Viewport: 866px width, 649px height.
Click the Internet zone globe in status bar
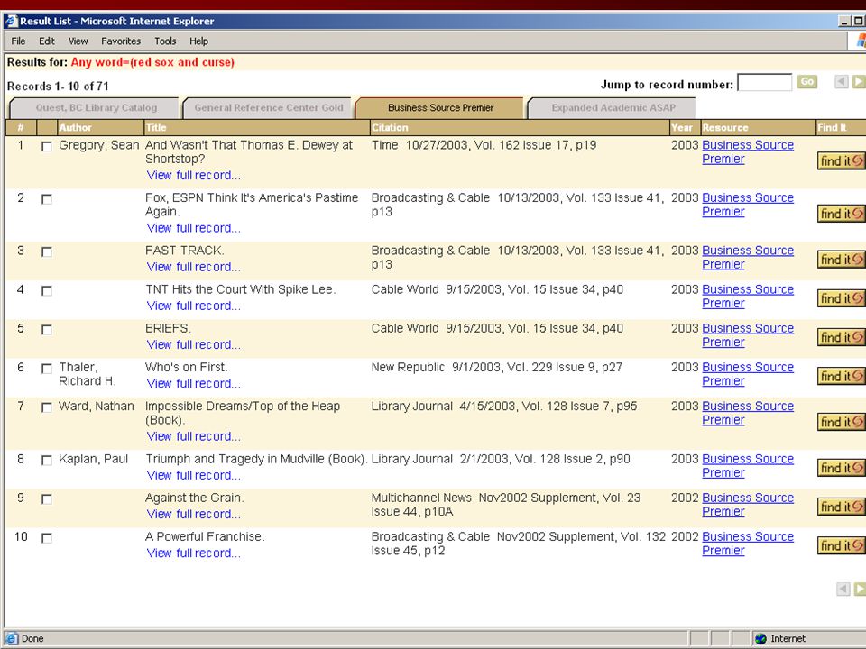click(760, 638)
